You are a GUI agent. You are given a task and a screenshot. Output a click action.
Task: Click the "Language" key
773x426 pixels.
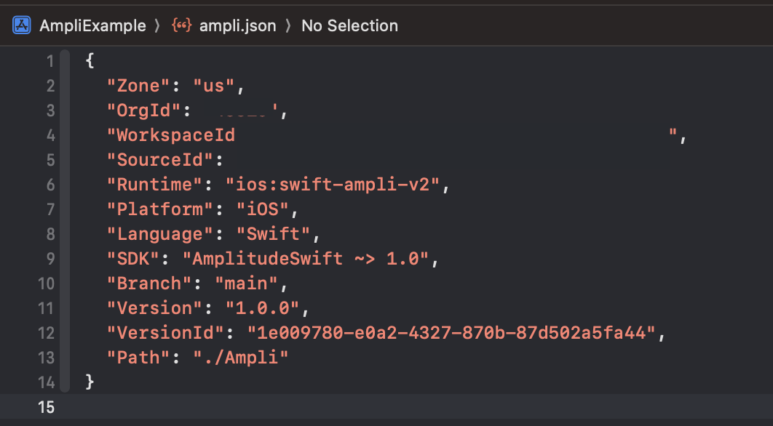point(160,233)
